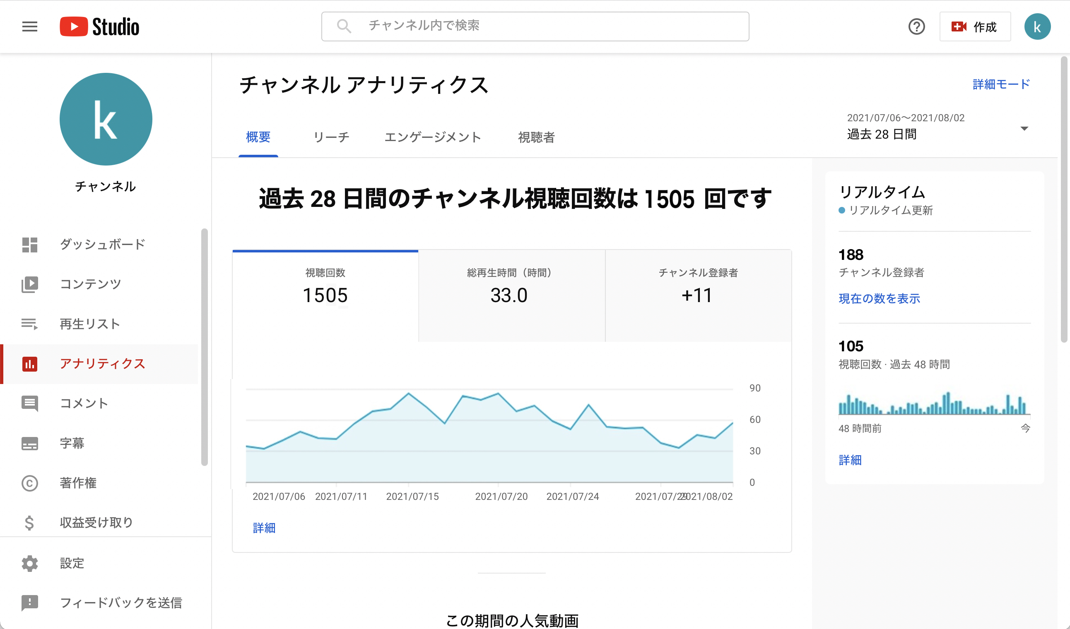
Task: Switch to the 視聴者 tab
Action: (536, 137)
